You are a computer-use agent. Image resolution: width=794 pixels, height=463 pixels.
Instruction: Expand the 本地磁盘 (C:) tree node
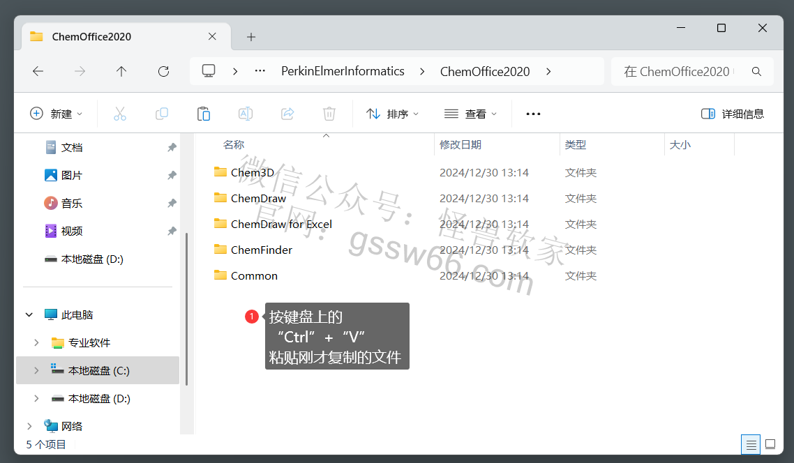point(36,370)
